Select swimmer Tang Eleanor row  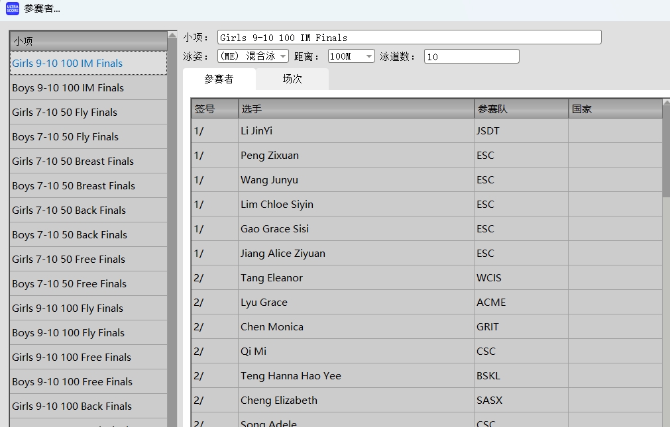click(x=356, y=278)
